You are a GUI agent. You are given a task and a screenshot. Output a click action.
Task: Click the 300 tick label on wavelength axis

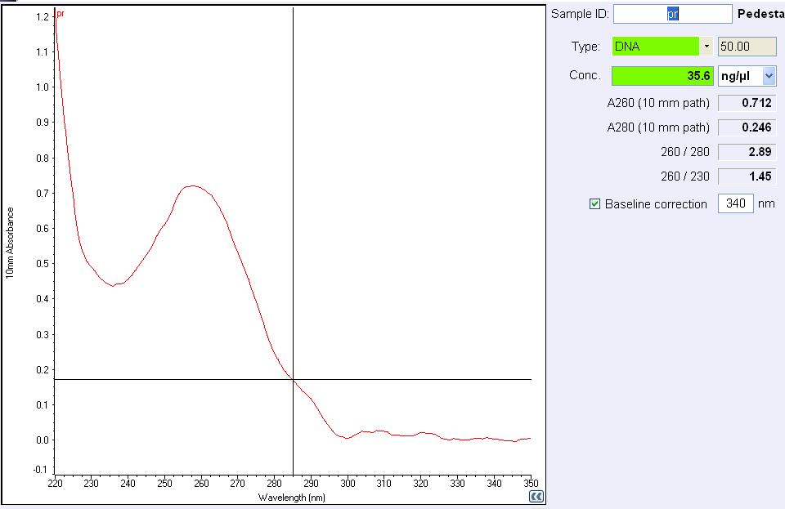pyautogui.click(x=347, y=482)
